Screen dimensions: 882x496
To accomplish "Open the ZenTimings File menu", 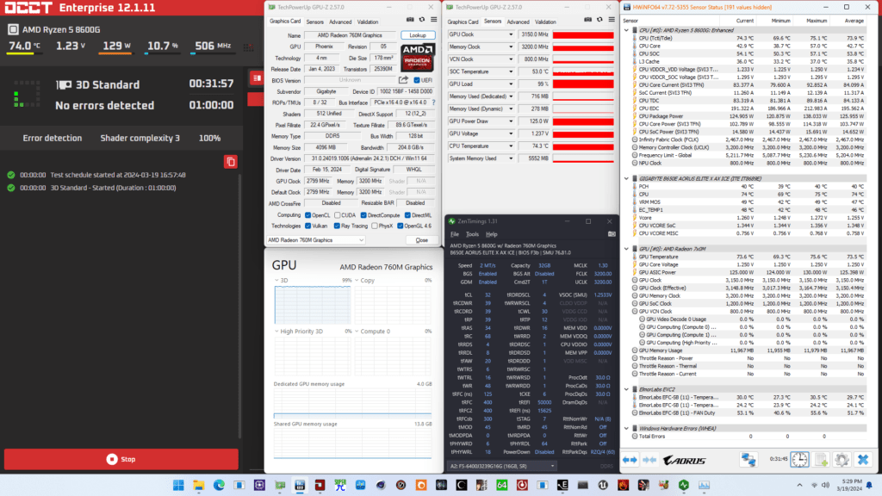I will pyautogui.click(x=455, y=234).
